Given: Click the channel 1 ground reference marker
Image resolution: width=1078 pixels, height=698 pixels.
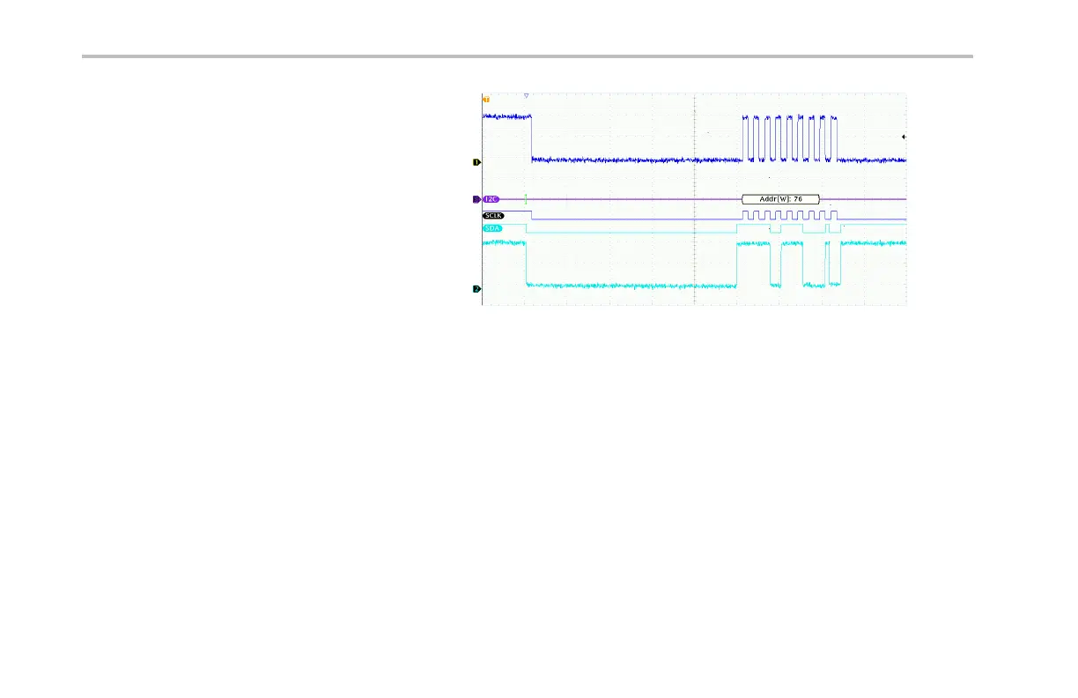Looking at the screenshot, I should pyautogui.click(x=476, y=162).
